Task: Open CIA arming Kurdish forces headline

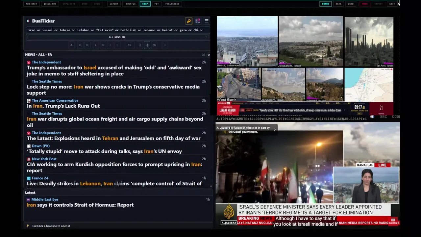Action: 114,168
